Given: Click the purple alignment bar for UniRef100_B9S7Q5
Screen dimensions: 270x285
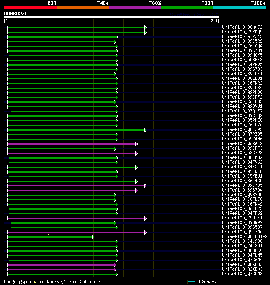Looking at the screenshot, I should (76, 186).
